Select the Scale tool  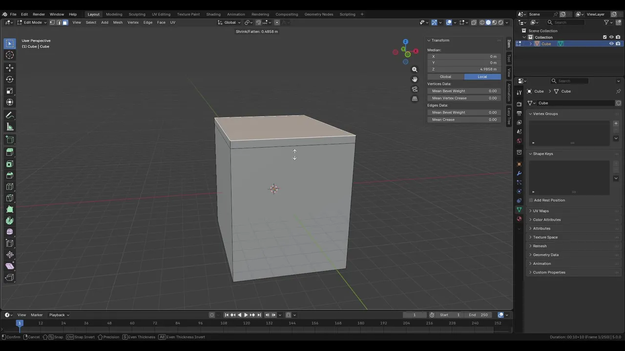tap(10, 91)
